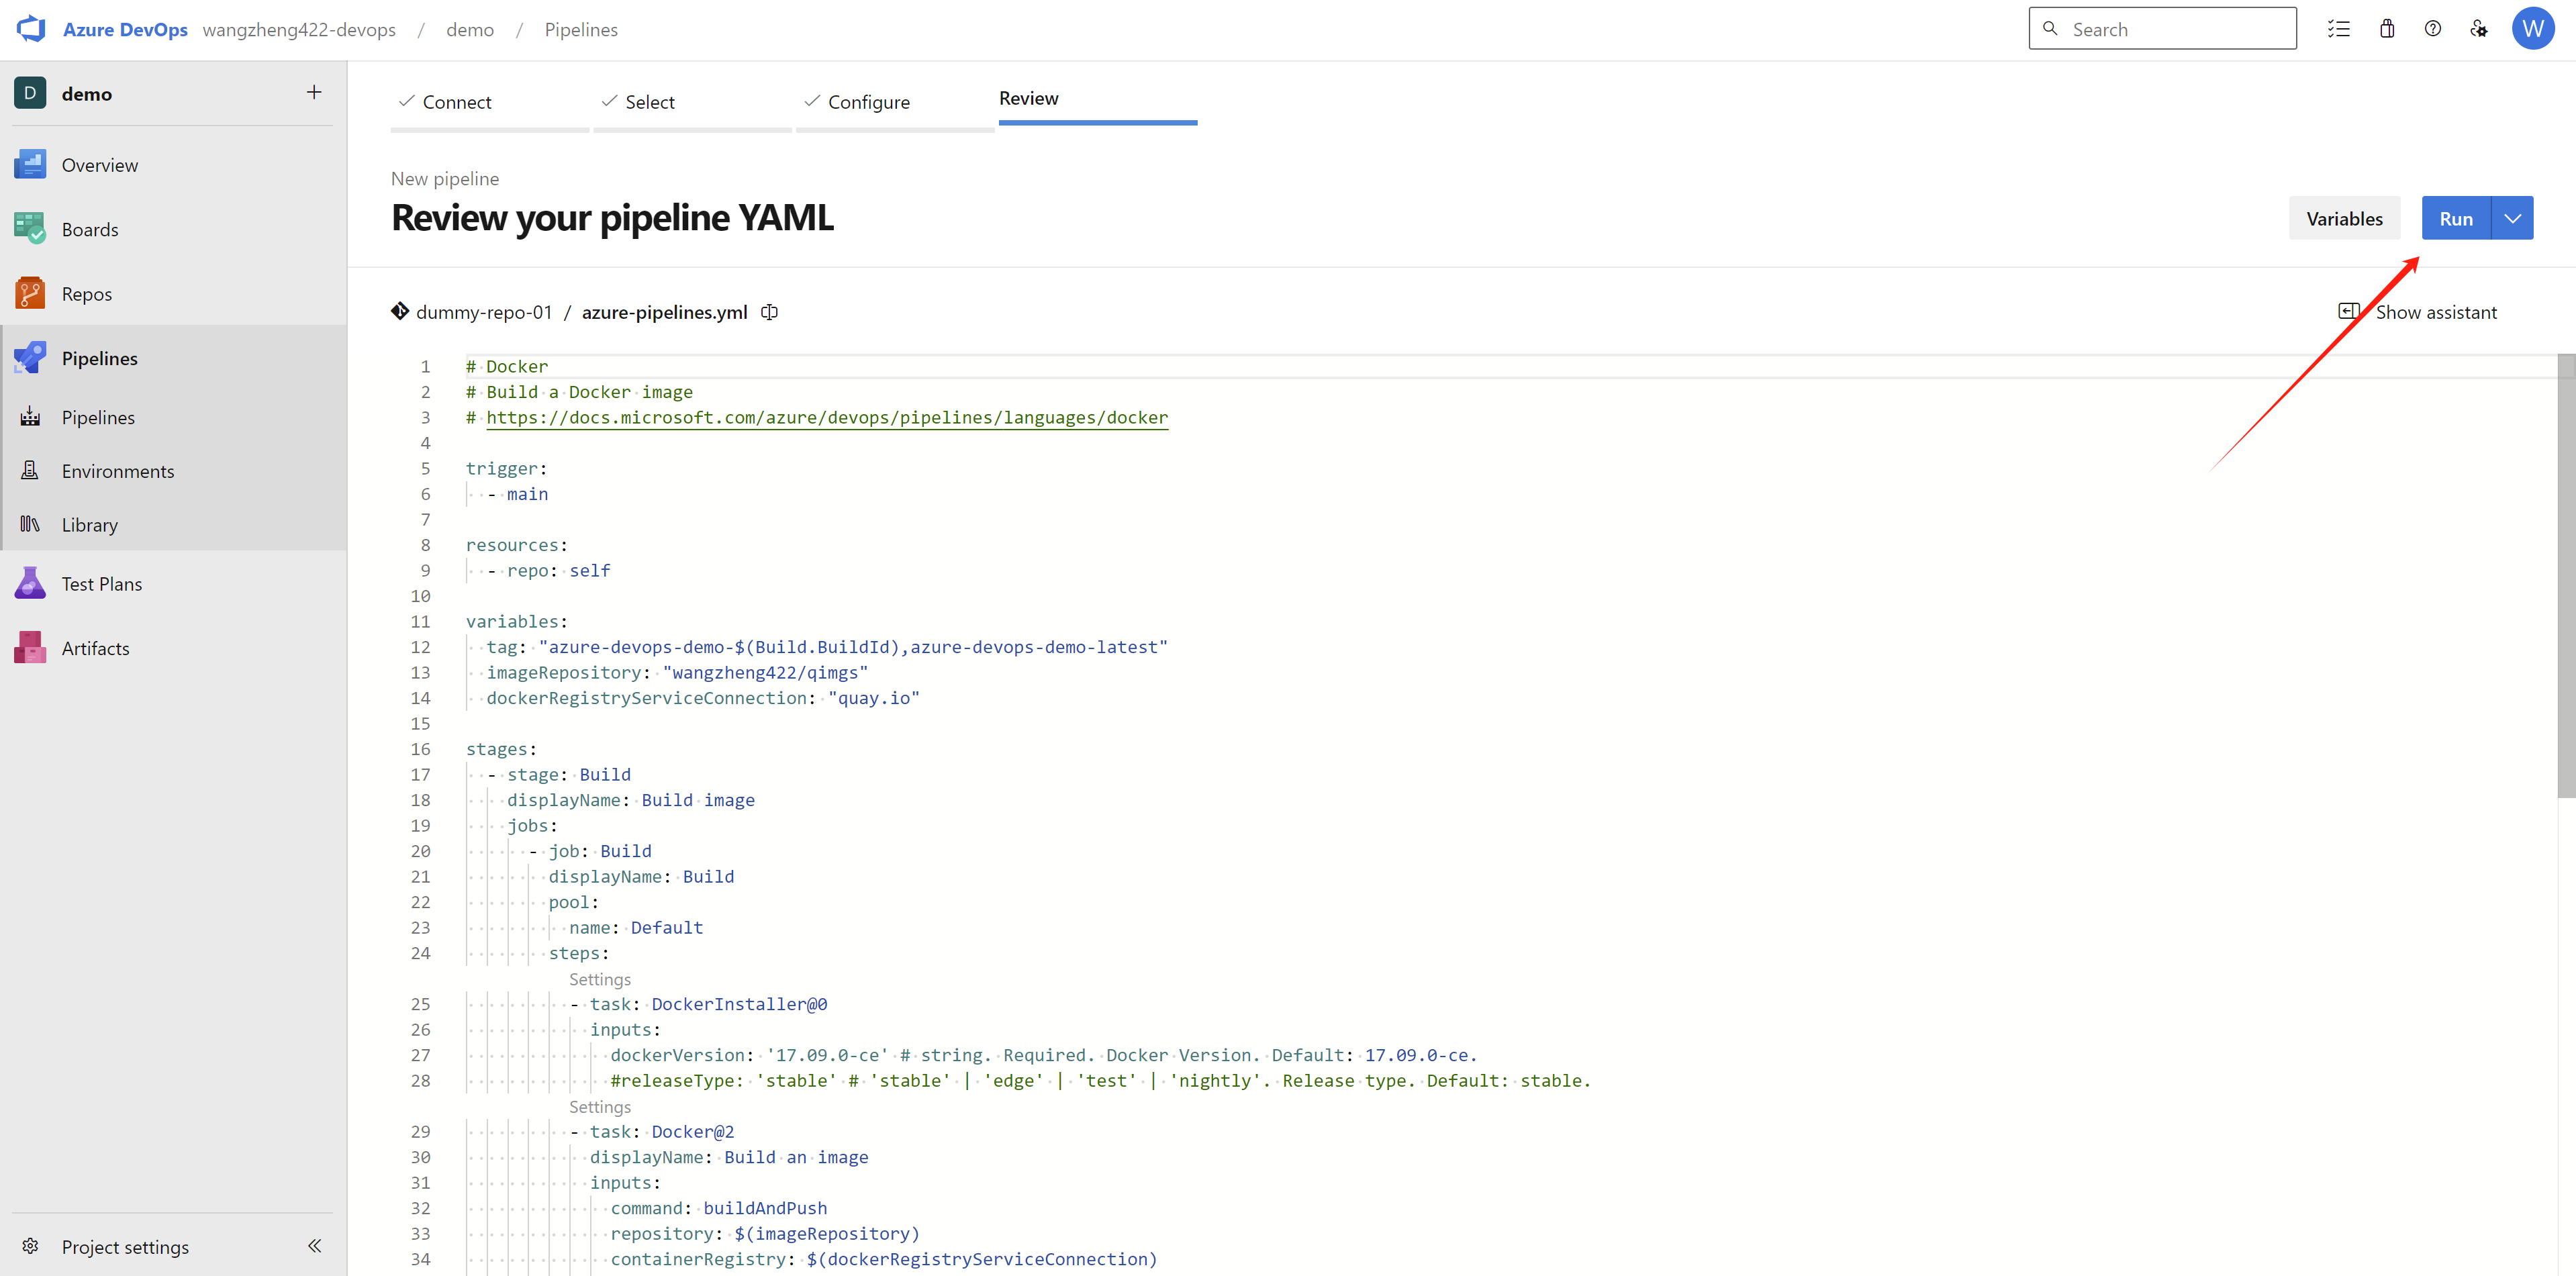Click plus to add new item
This screenshot has width=2576, height=1276.
[314, 93]
